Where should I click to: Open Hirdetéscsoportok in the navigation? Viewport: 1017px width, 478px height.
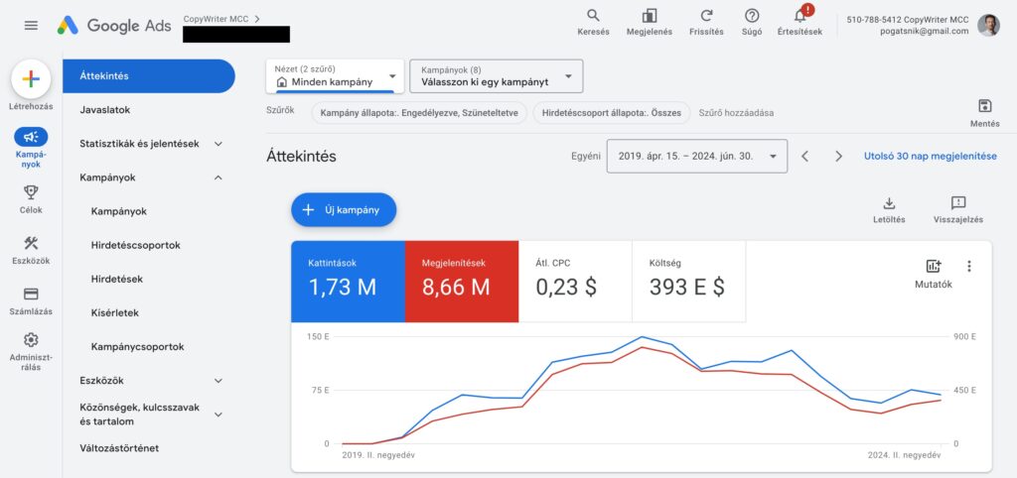tap(135, 246)
